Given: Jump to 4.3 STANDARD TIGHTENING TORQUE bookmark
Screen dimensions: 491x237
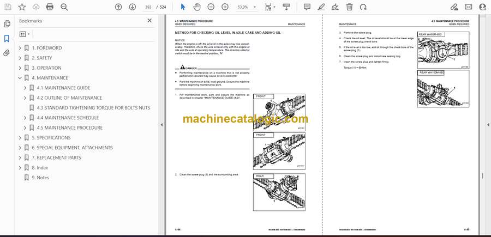Looking at the screenshot, I should pyautogui.click(x=93, y=108).
